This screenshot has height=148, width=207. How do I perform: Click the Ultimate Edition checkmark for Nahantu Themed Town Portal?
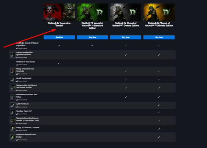click(159, 137)
